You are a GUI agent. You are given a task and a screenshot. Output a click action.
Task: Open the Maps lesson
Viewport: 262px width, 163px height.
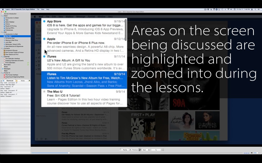pyautogui.click(x=6, y=71)
